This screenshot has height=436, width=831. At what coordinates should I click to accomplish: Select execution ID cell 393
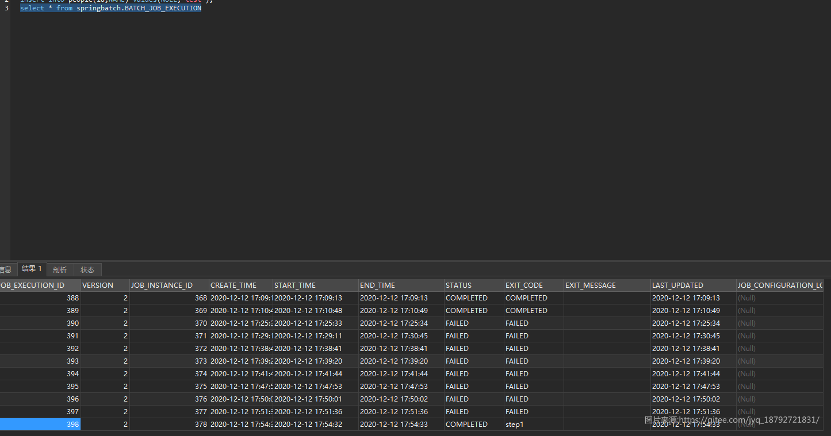[40, 361]
